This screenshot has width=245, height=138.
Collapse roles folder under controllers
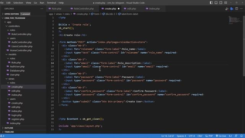click(13, 30)
